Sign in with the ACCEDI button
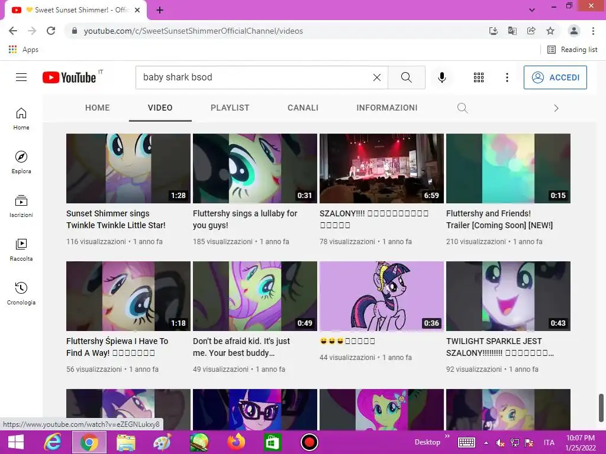Image resolution: width=606 pixels, height=454 pixels. tap(555, 77)
